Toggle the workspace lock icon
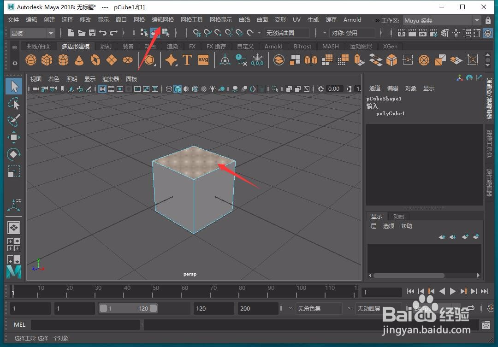 click(x=488, y=21)
